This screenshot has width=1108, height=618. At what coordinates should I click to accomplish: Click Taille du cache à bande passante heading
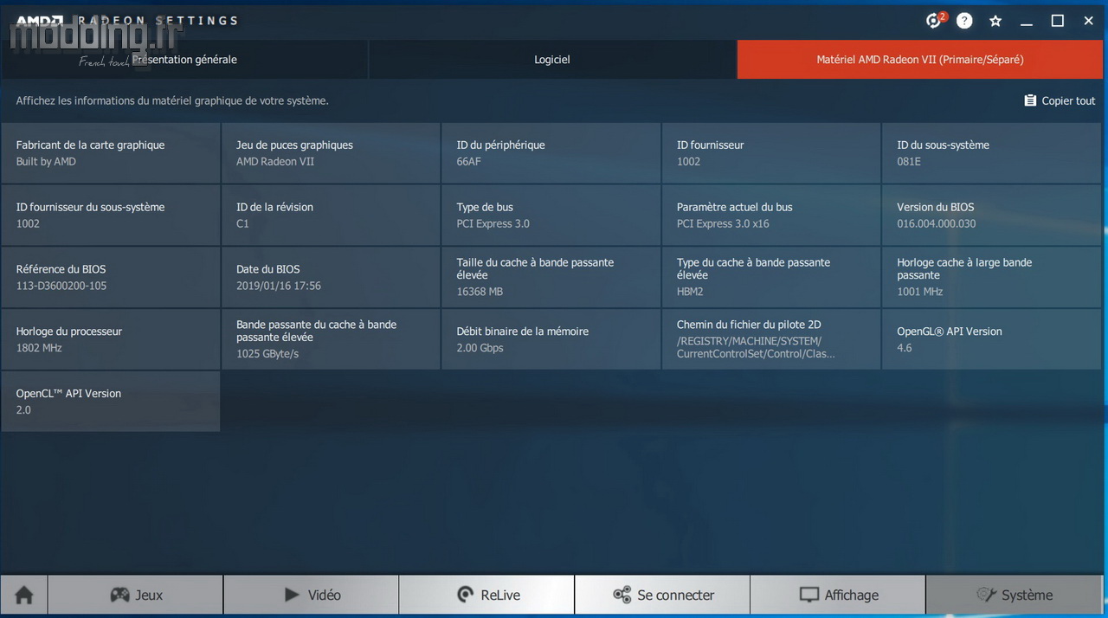[535, 268]
